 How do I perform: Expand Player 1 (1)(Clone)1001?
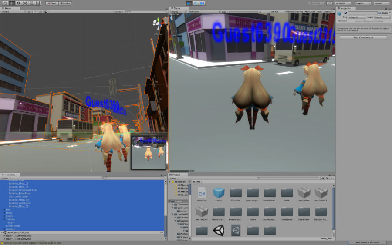coord(4,236)
